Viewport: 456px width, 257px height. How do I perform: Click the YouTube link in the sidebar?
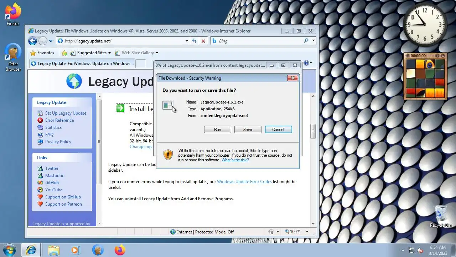54,190
